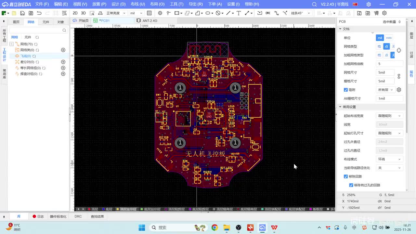The image size is (416, 234).
Task: Add a new differential pair with plus
Action: coord(63,62)
